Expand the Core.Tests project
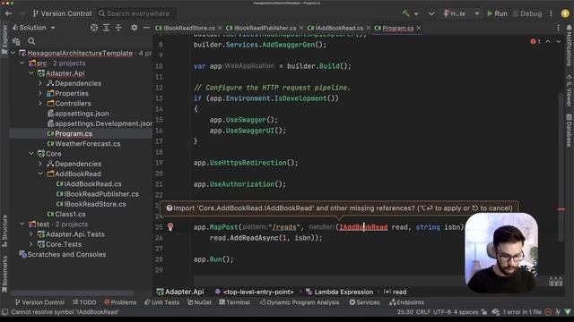This screenshot has width=574, height=322. (31, 244)
